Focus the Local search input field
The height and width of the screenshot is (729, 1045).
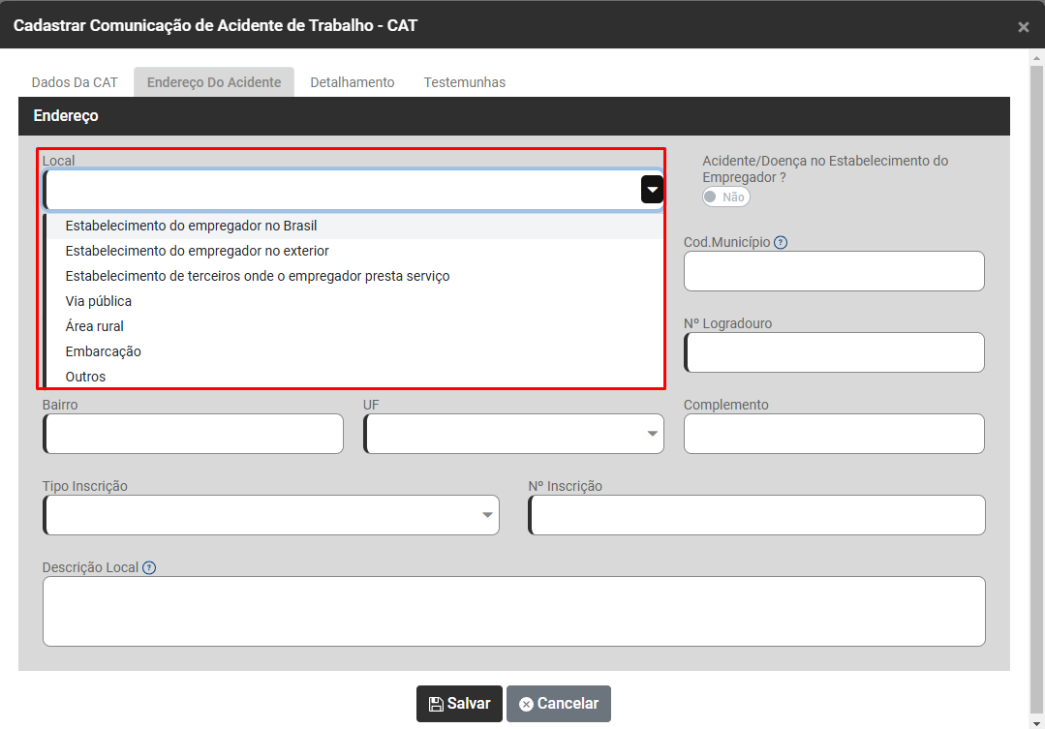pos(342,190)
